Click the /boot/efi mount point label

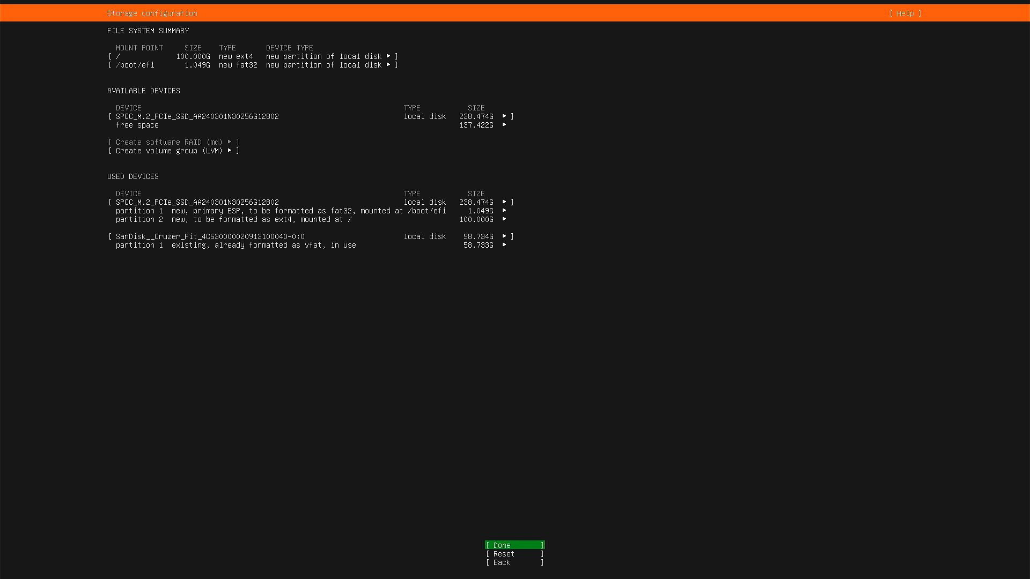click(x=135, y=65)
